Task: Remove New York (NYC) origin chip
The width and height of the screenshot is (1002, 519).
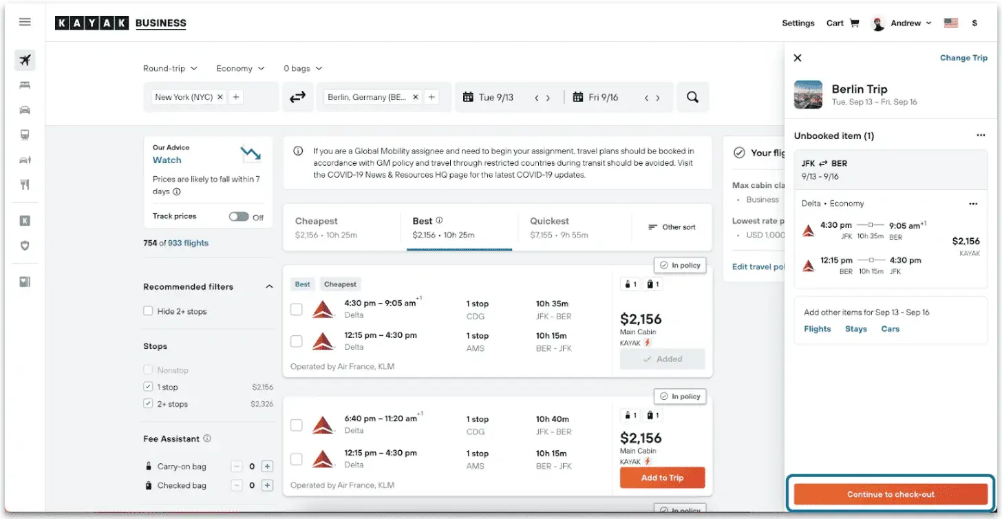Action: coord(220,97)
